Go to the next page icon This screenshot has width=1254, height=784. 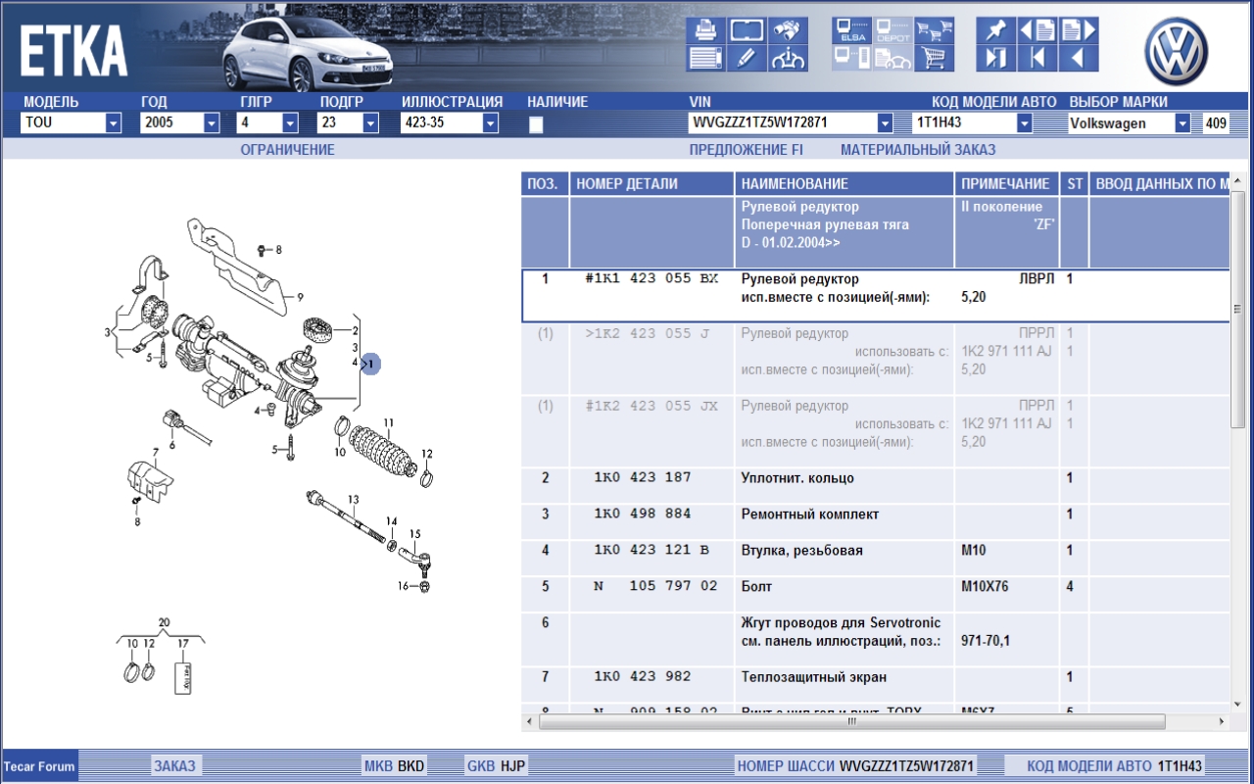click(x=1078, y=30)
